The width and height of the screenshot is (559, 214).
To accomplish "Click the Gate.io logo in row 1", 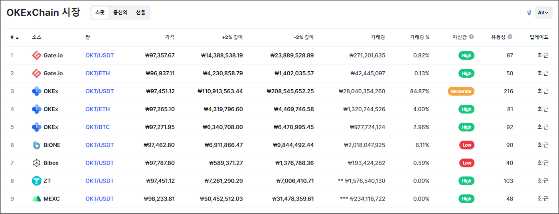I will (x=37, y=55).
